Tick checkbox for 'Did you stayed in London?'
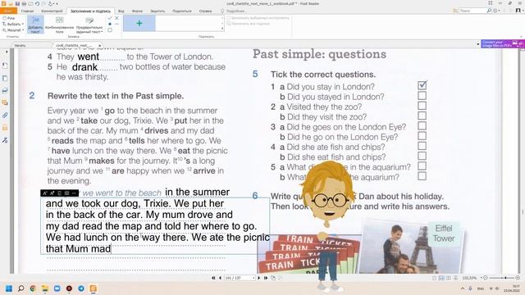 pyautogui.click(x=422, y=96)
